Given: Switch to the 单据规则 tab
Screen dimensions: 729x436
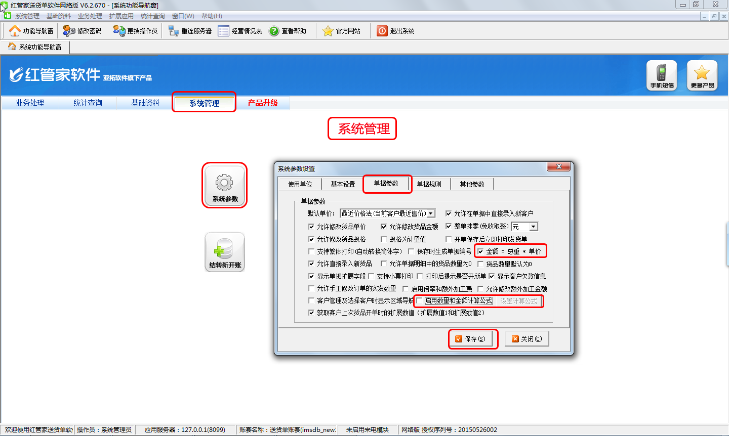Looking at the screenshot, I should [x=429, y=184].
